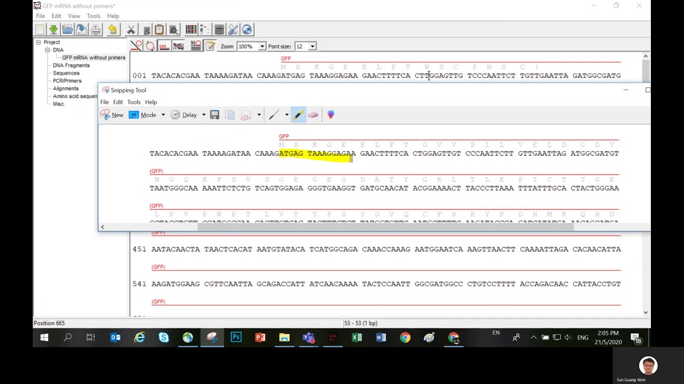Click Delay button in Snipping Tool
The width and height of the screenshot is (684, 384).
[x=184, y=115]
